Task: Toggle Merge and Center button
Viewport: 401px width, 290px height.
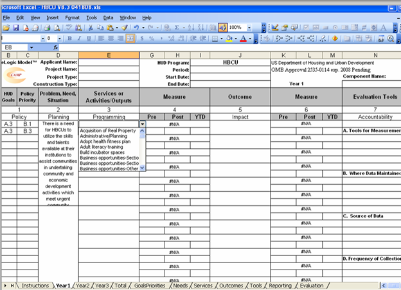Action: click(130, 38)
